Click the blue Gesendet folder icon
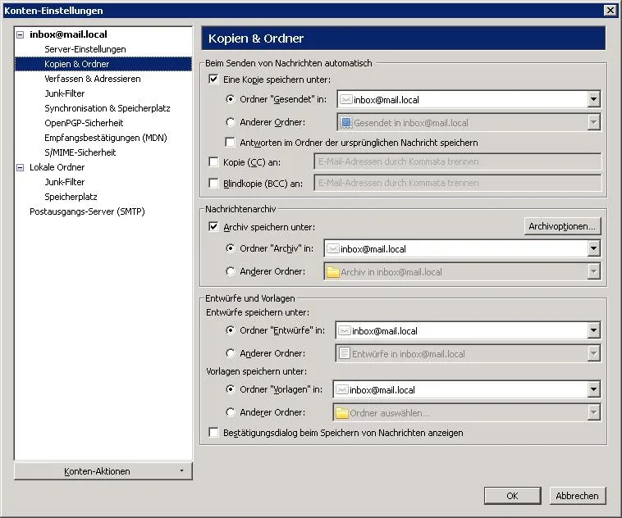Image resolution: width=622 pixels, height=518 pixels. coord(346,122)
